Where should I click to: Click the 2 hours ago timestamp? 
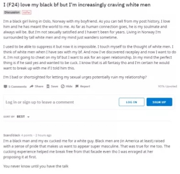tap(43, 135)
